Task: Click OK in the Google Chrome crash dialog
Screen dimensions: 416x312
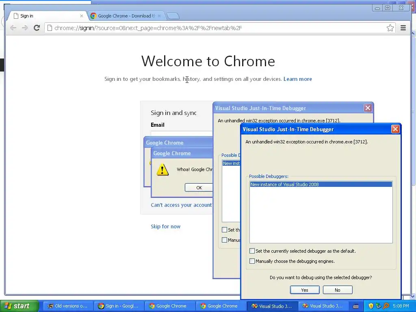Action: pyautogui.click(x=199, y=188)
